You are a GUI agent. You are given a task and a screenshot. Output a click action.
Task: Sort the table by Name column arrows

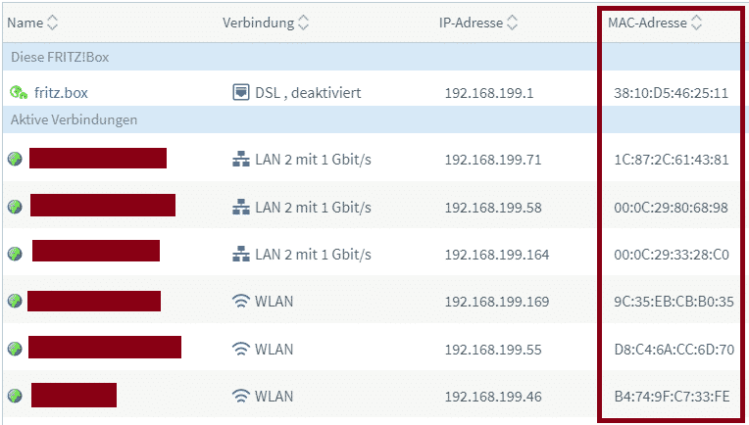click(52, 23)
